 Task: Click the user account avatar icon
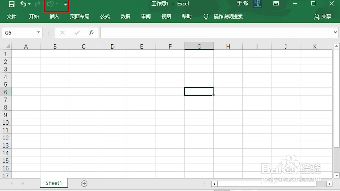[x=257, y=4]
